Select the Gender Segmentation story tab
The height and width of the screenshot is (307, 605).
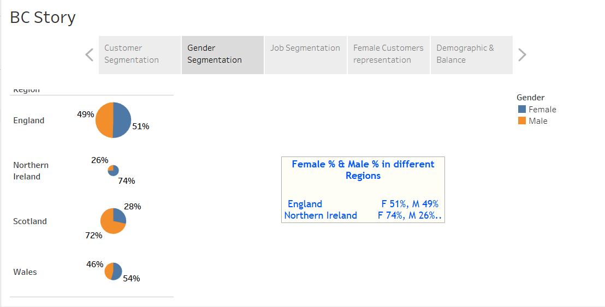(223, 55)
